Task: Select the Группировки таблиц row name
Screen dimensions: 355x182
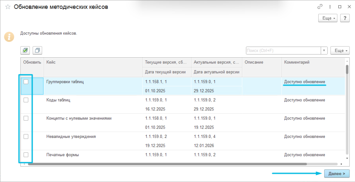Action: 65,82
